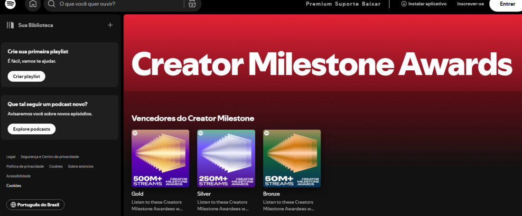Click the Silver playlist title
Image resolution: width=522 pixels, height=216 pixels.
(204, 194)
